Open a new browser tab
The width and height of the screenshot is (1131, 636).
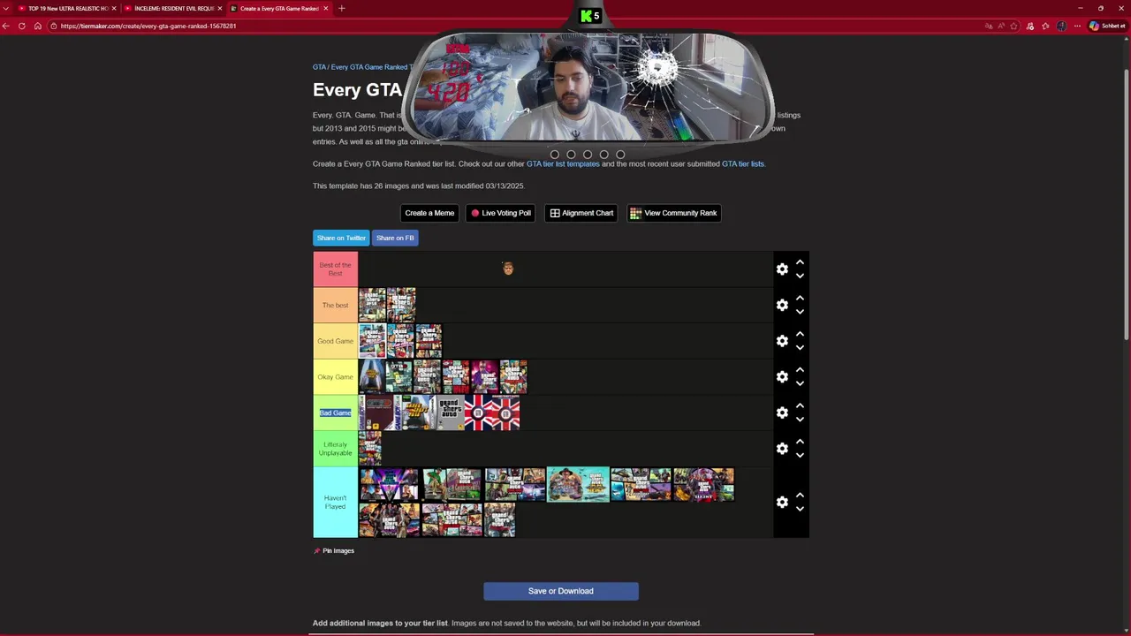[341, 8]
